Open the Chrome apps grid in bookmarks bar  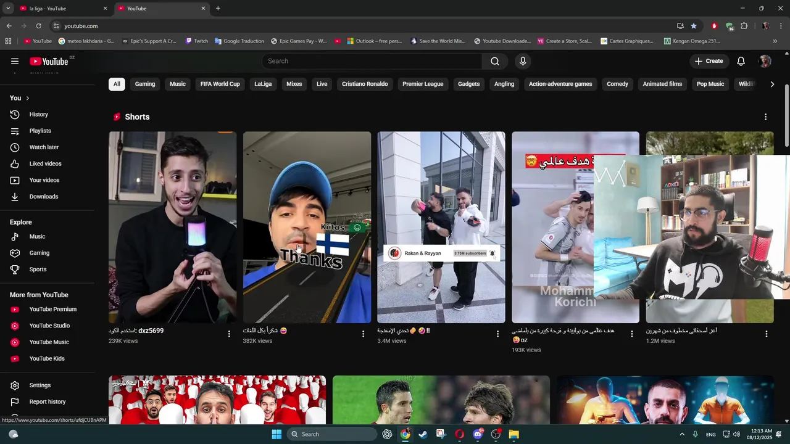coord(8,41)
